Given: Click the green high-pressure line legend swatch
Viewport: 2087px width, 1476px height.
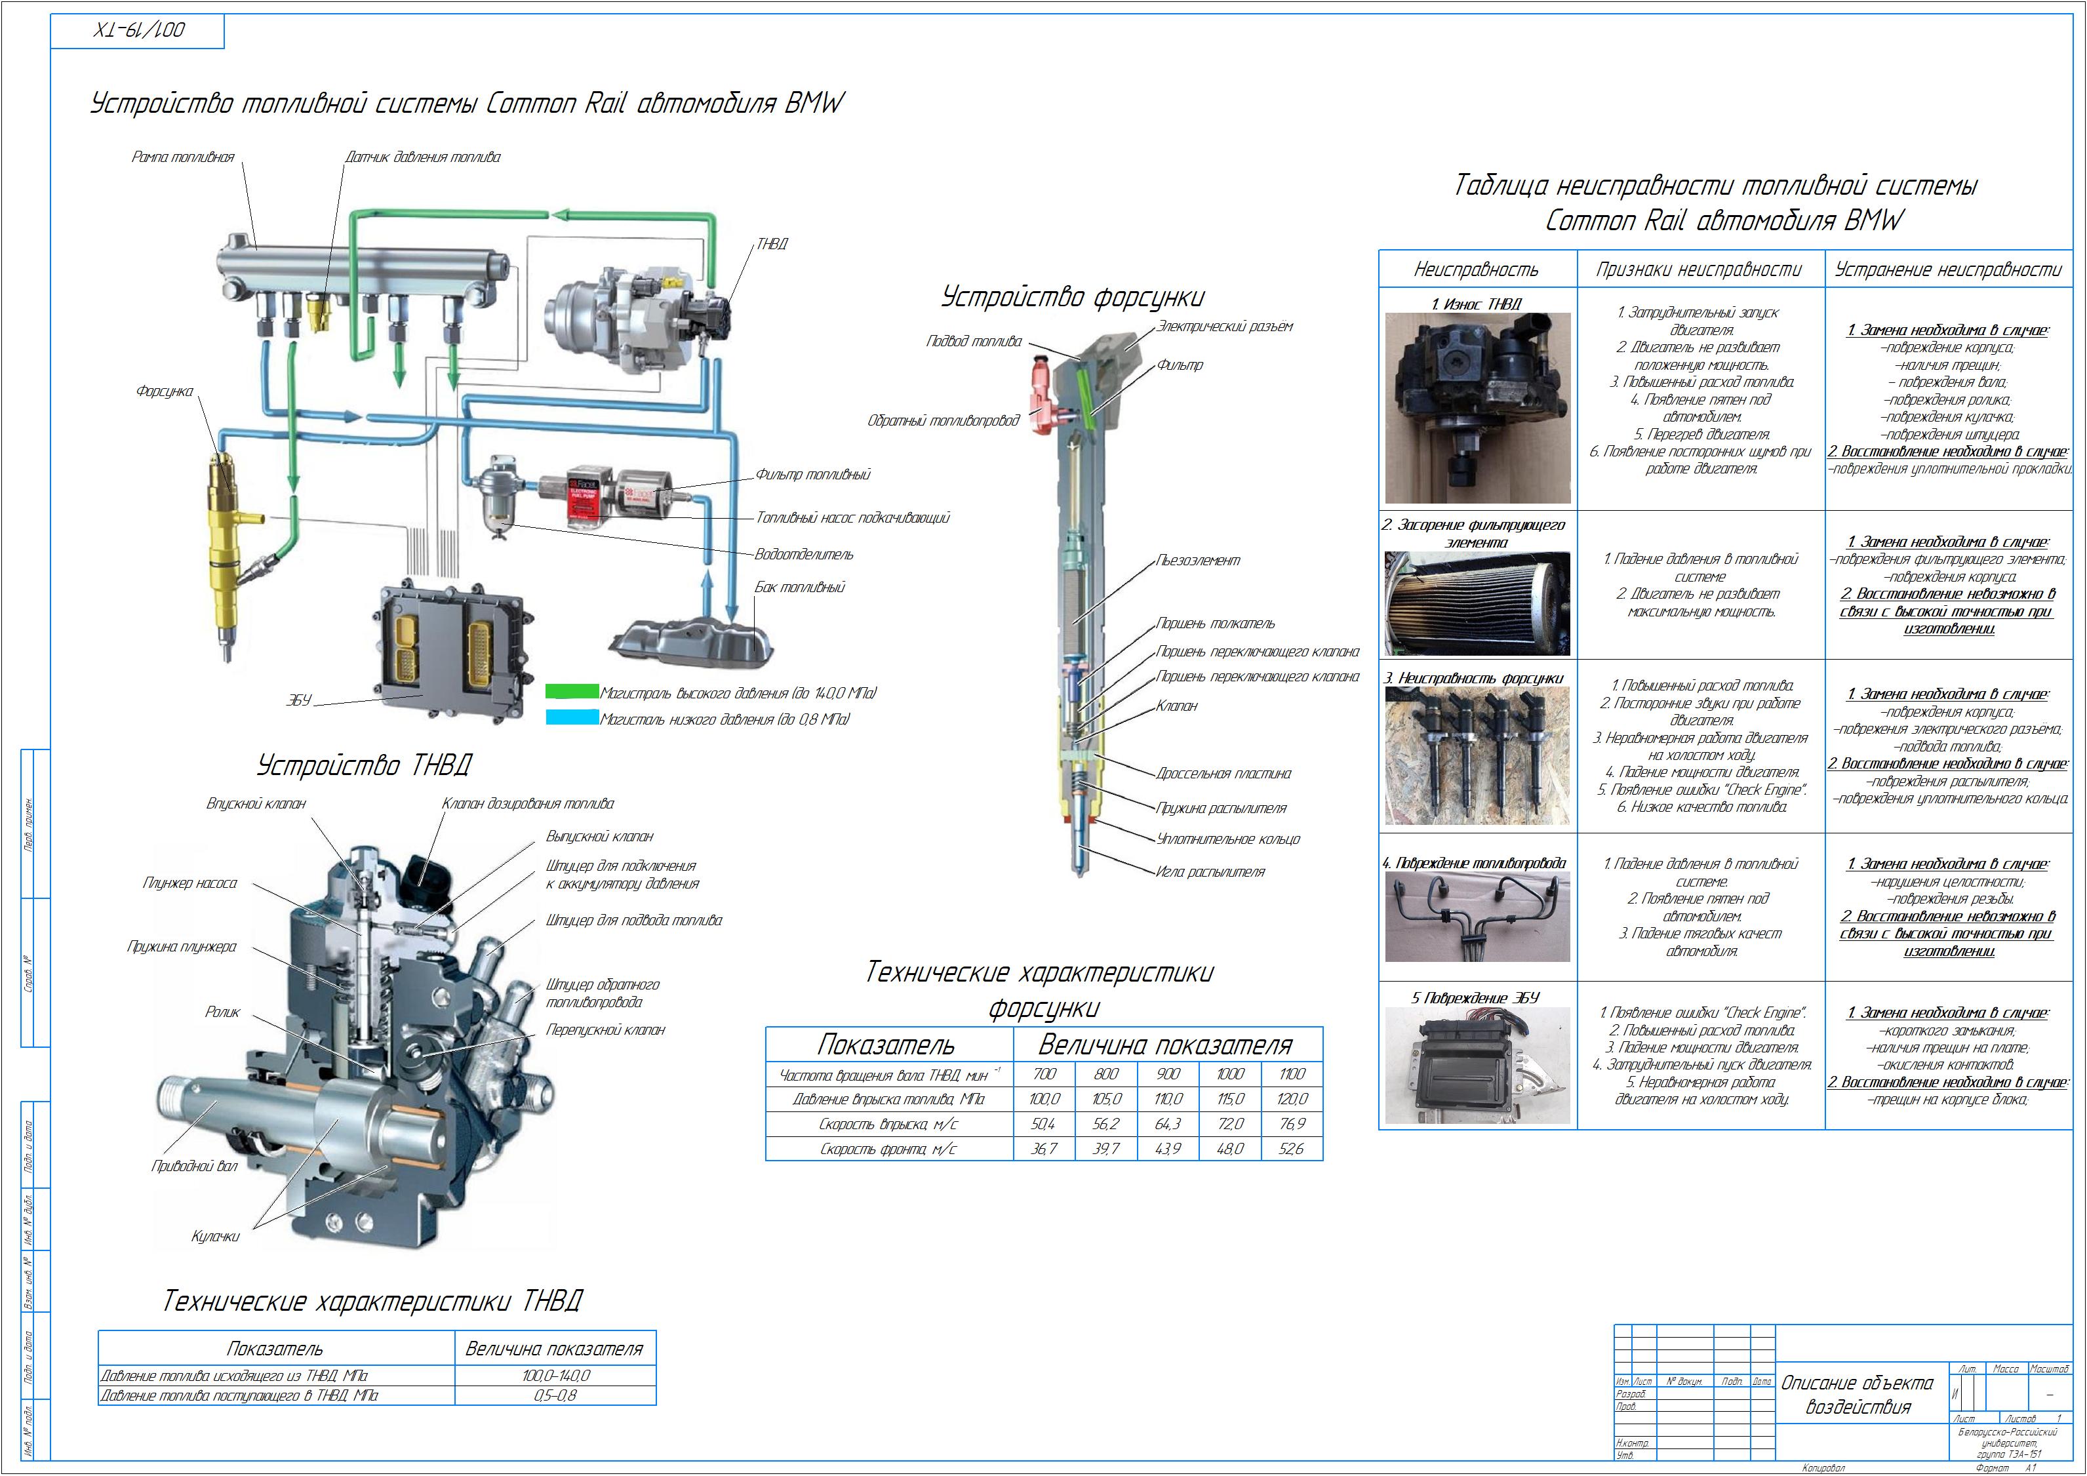Looking at the screenshot, I should [572, 692].
